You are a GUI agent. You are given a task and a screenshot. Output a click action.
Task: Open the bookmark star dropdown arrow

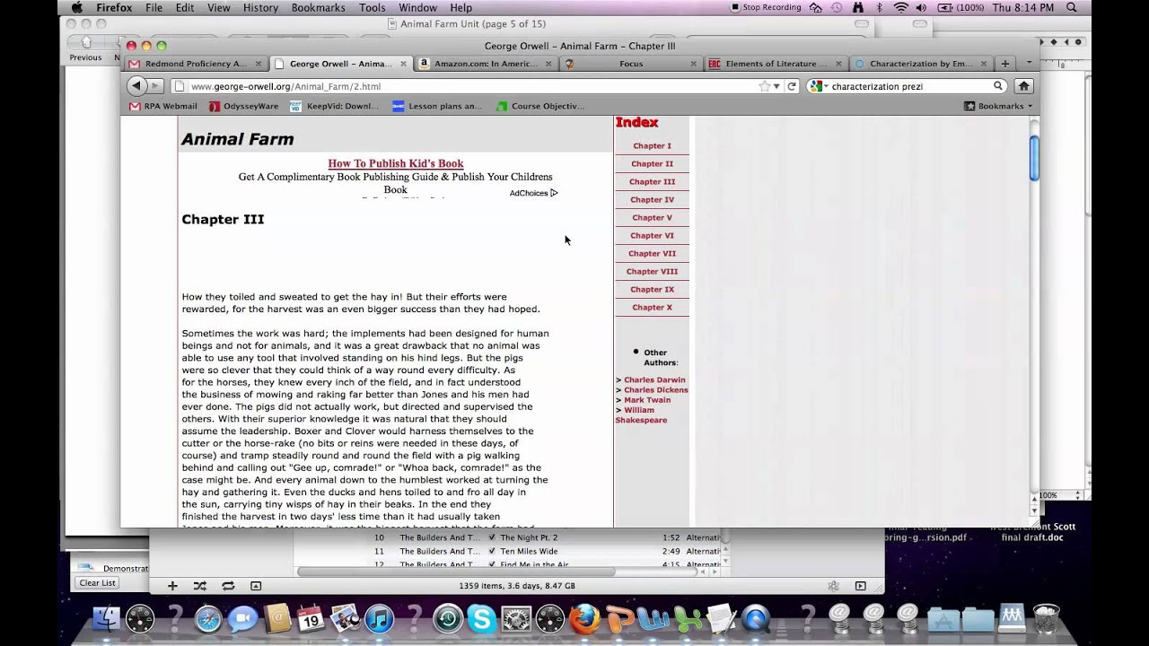776,86
